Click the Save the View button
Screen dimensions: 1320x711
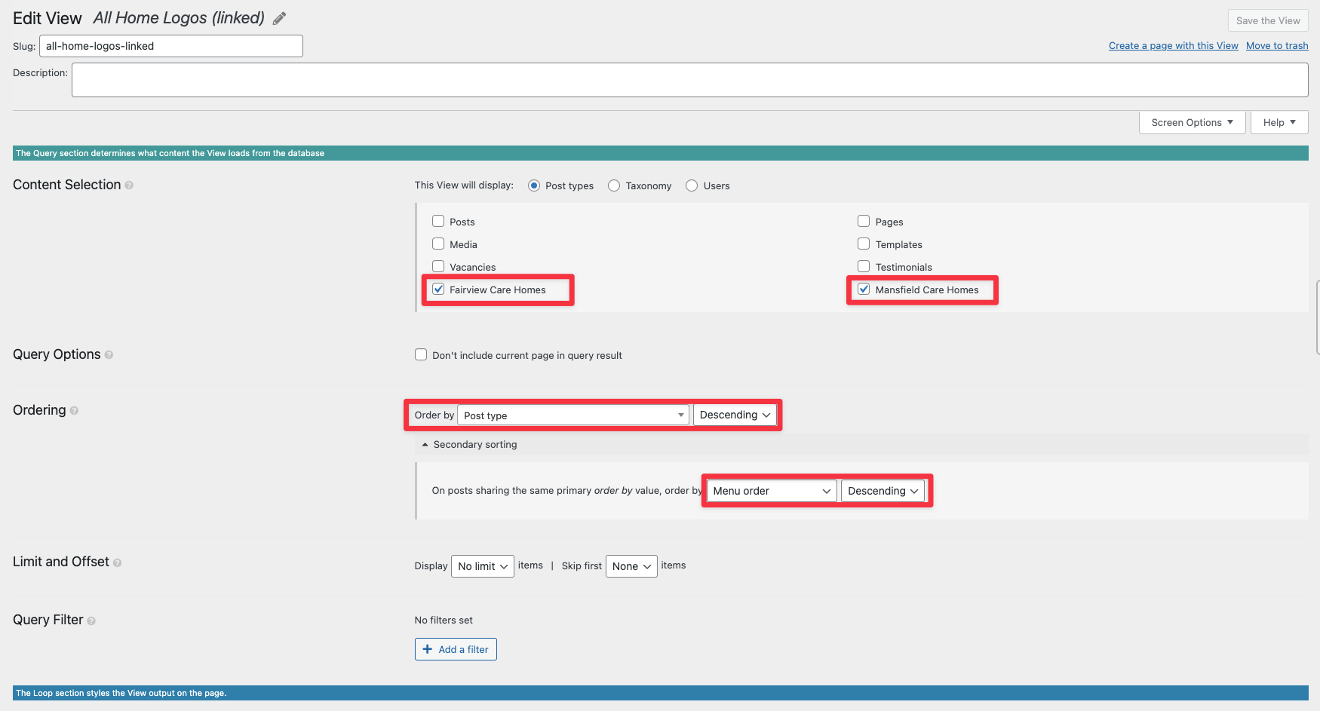pos(1268,20)
